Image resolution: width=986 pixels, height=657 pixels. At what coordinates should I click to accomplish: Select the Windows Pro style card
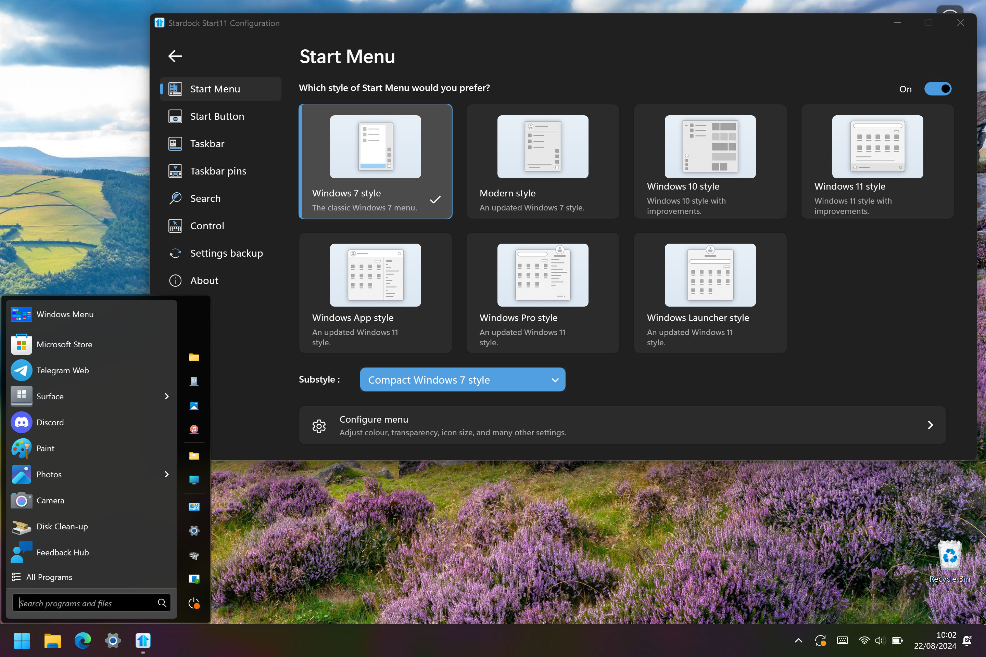(x=542, y=293)
